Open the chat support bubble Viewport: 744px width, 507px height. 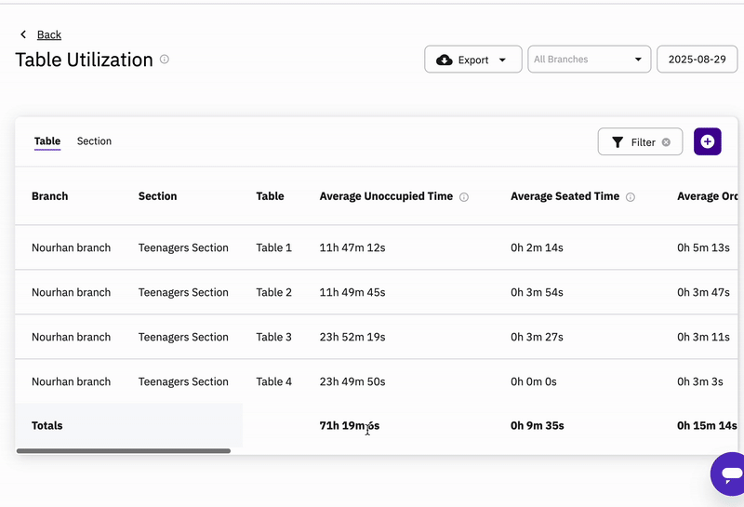(728, 474)
